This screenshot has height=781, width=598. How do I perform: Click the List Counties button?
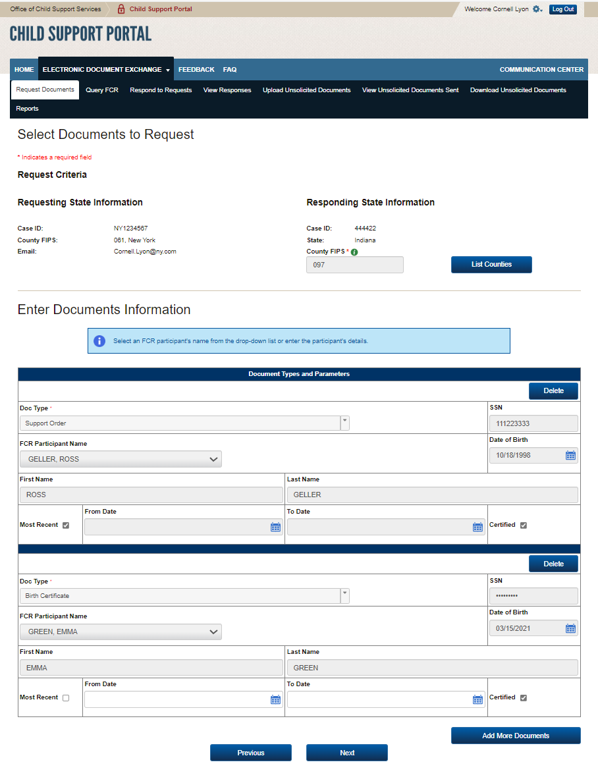tap(491, 265)
